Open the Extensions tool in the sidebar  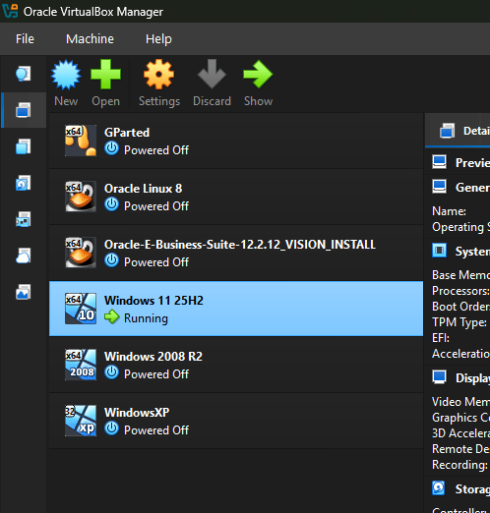(x=23, y=146)
